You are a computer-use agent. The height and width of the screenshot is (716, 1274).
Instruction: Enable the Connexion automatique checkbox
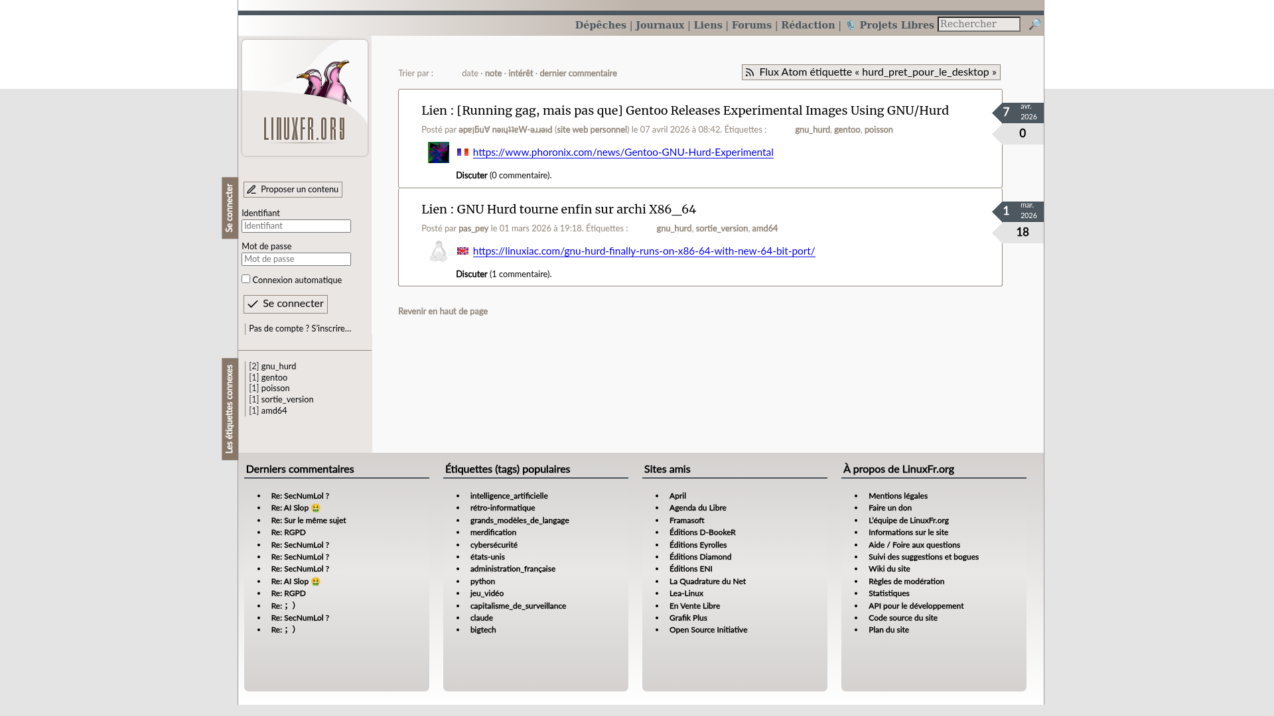pos(246,279)
